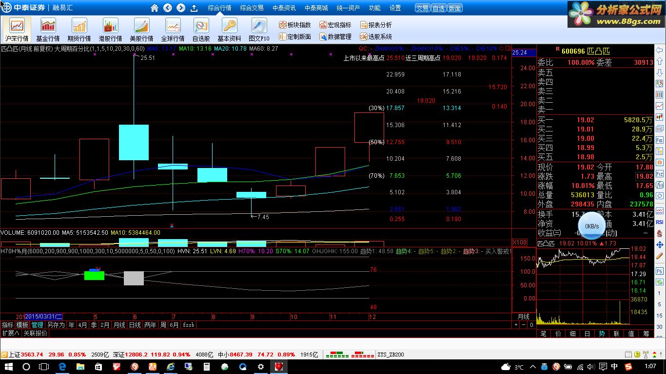The width and height of the screenshot is (666, 374).
Task: Click the RSI indicator icon in right sidebar
Action: coord(660,222)
